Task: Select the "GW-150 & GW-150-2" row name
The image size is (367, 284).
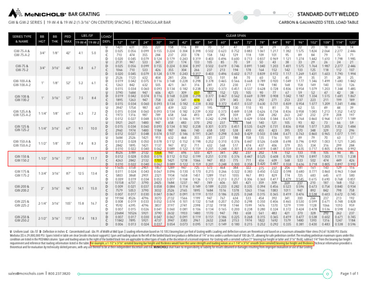Action: [x=22, y=159]
